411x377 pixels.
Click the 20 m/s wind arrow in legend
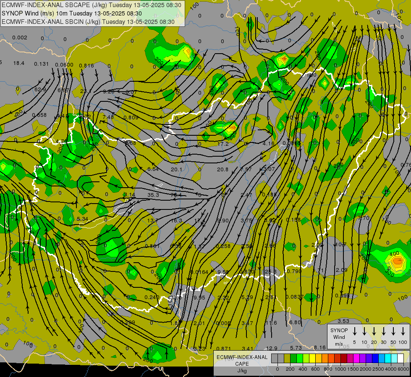tap(374, 331)
